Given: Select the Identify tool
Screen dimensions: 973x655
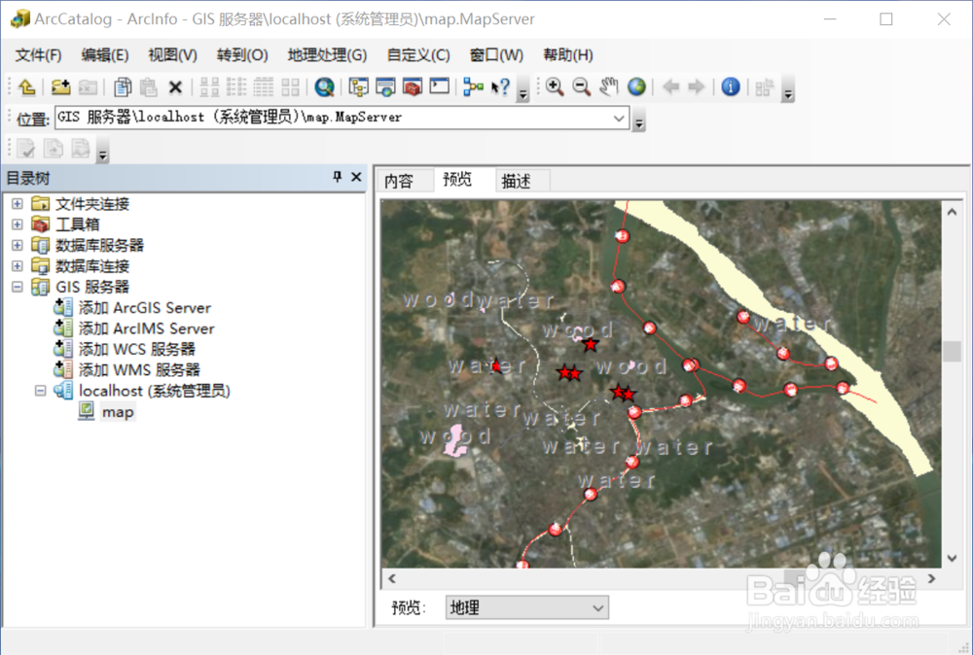Looking at the screenshot, I should (731, 87).
